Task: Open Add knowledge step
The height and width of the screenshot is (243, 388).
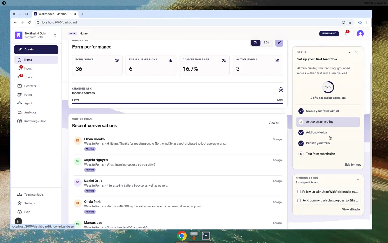Action: click(x=328, y=132)
